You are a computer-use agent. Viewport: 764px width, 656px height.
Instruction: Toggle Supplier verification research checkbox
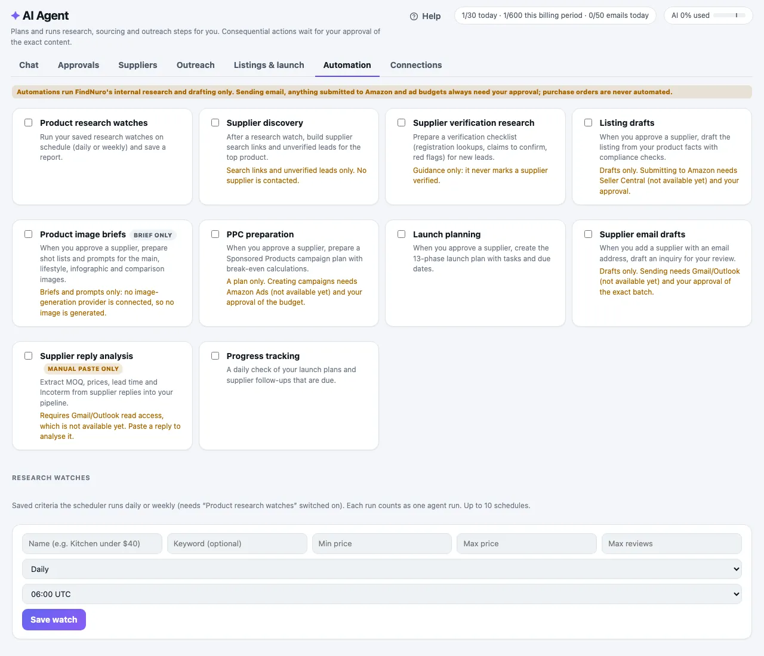tap(401, 123)
